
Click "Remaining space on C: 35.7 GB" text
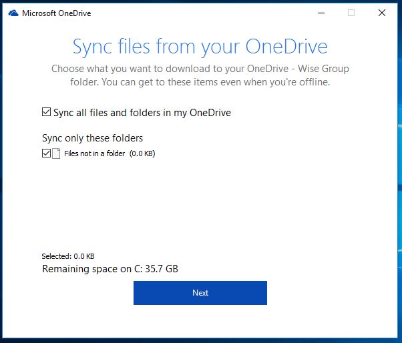click(110, 269)
